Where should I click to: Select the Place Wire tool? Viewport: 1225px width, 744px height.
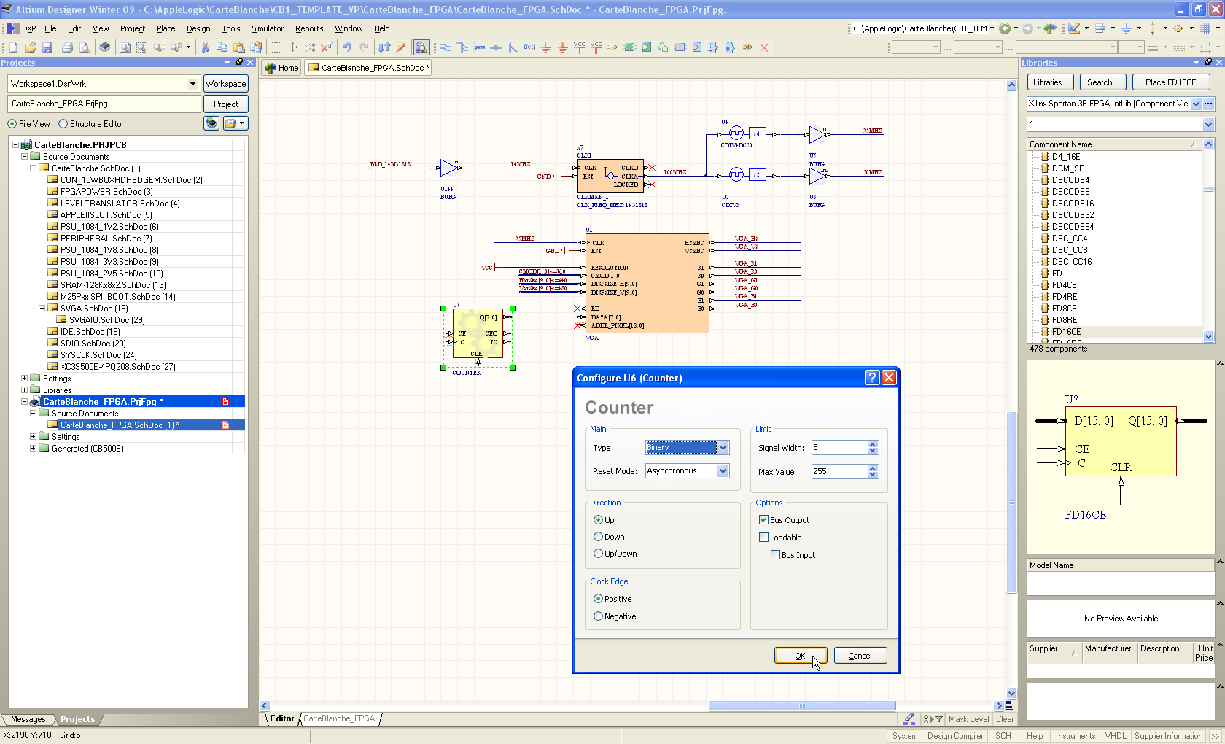[445, 47]
